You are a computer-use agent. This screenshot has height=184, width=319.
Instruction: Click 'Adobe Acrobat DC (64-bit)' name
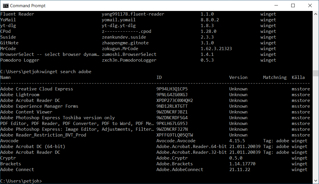coord(33,147)
